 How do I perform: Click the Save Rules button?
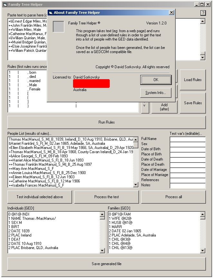tap(193, 103)
